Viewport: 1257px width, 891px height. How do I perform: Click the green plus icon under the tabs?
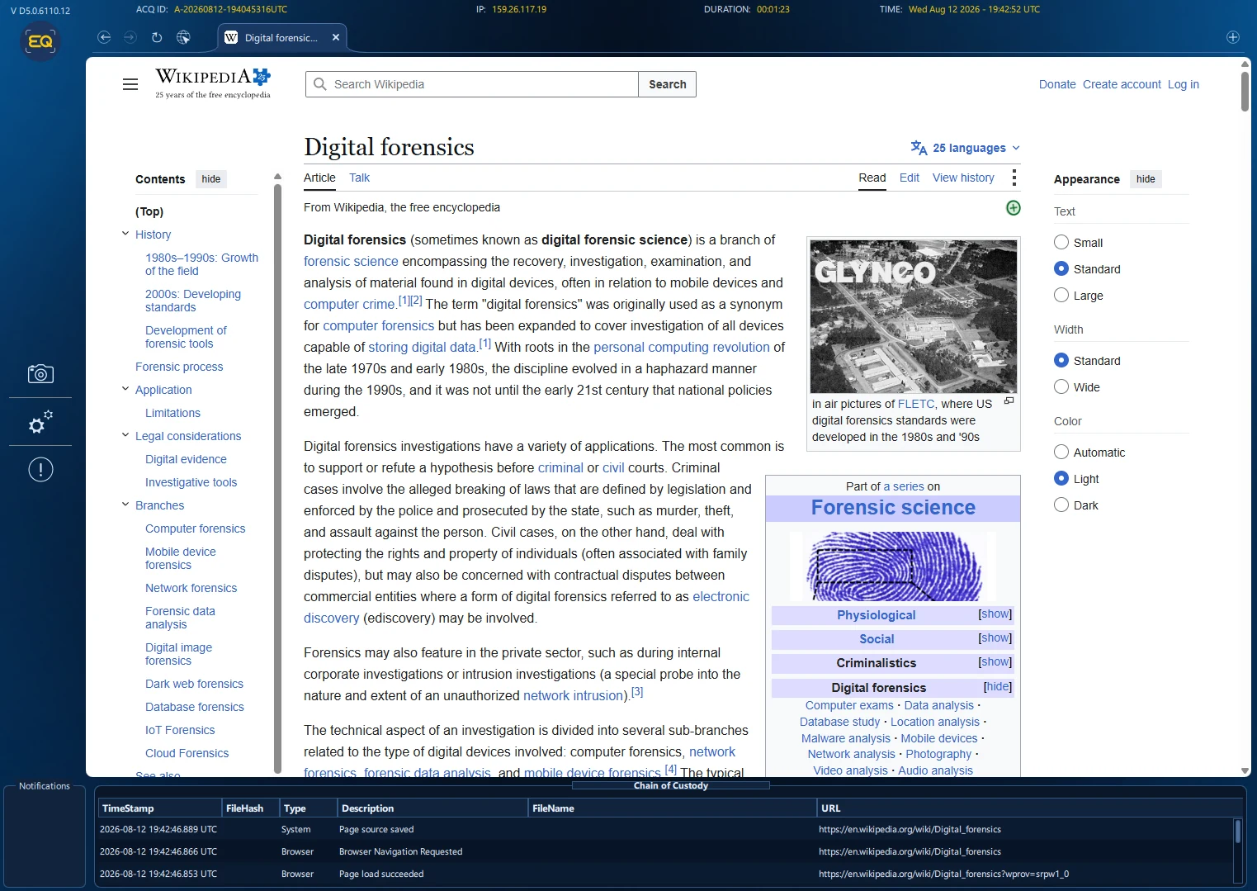pos(1014,208)
